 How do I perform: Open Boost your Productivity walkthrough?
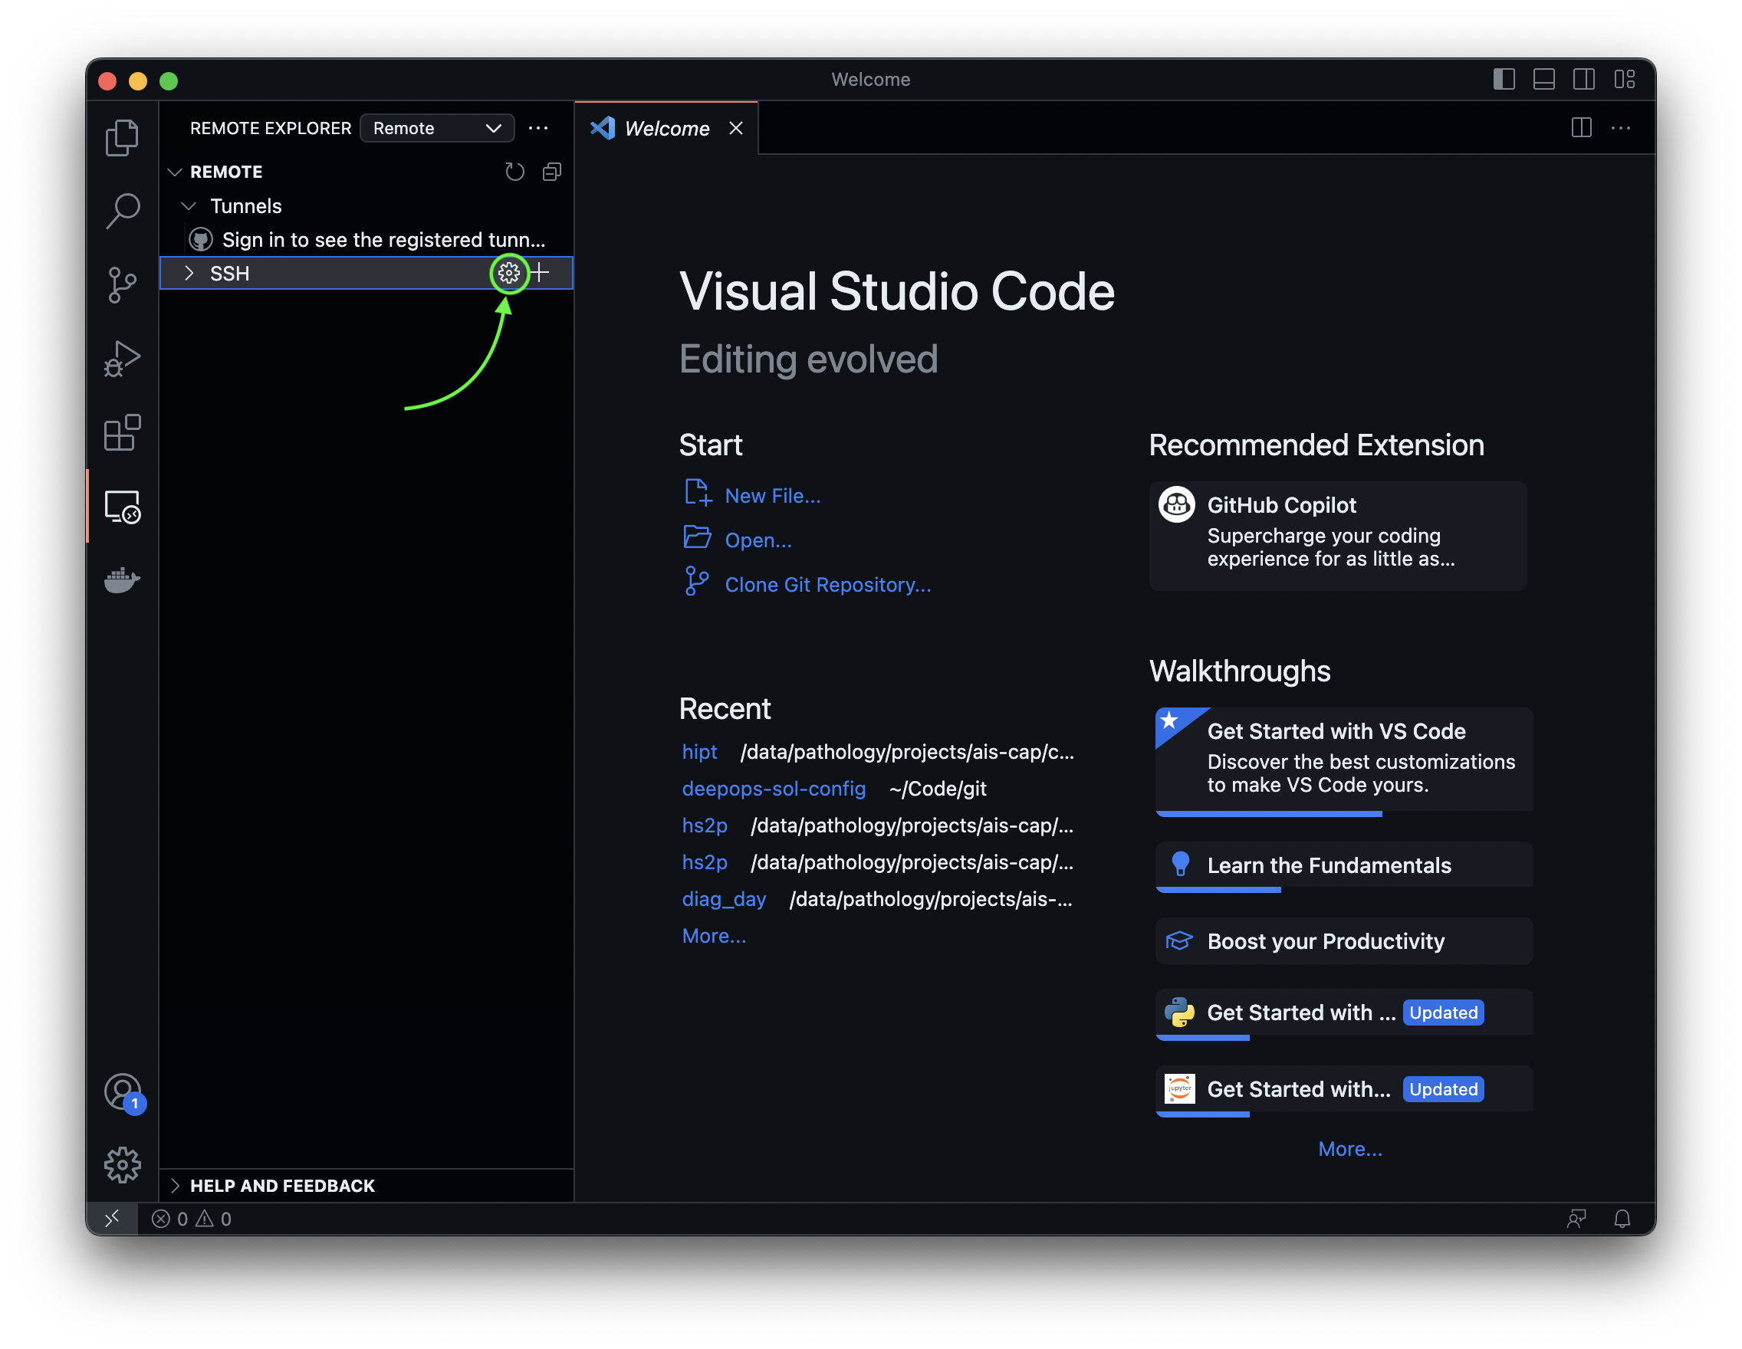1344,940
